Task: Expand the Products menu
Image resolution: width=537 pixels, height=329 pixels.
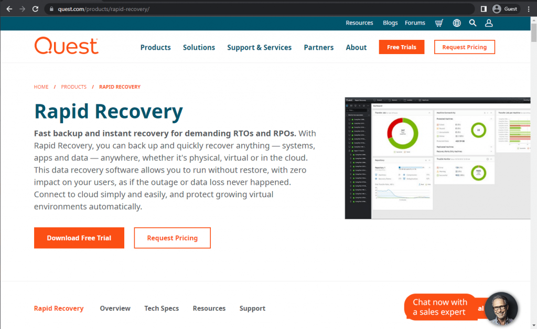Action: (155, 47)
